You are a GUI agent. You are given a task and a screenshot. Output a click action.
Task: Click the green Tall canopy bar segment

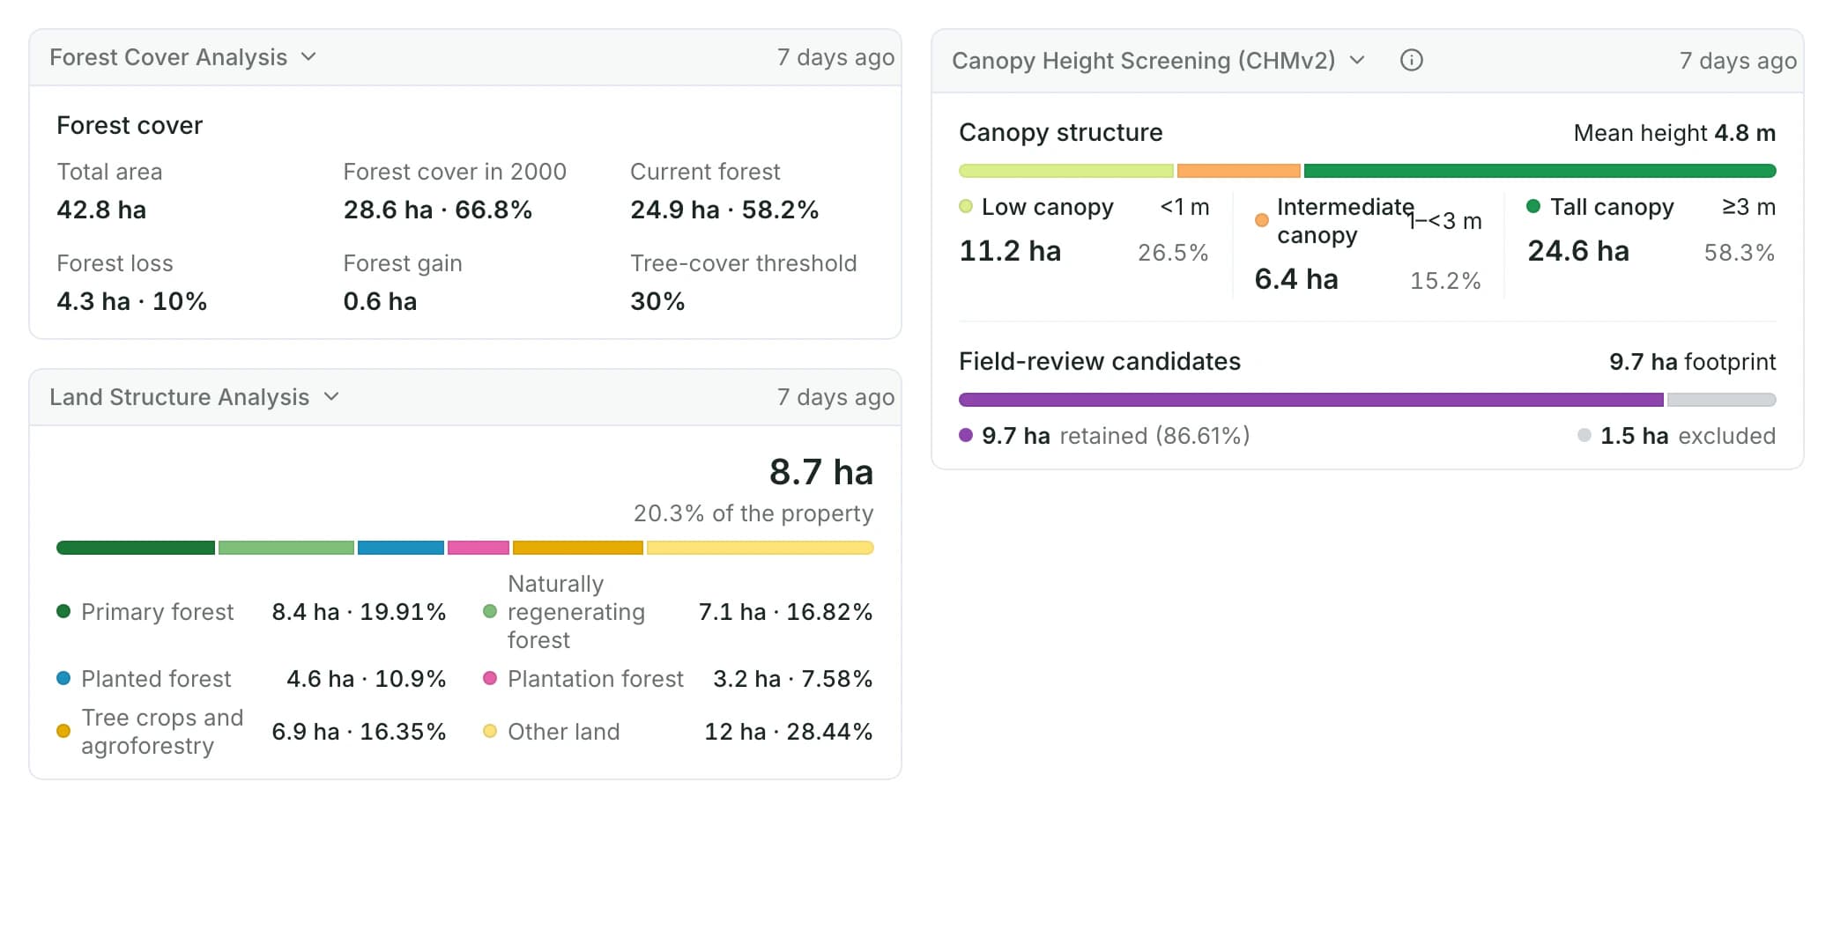(1540, 171)
